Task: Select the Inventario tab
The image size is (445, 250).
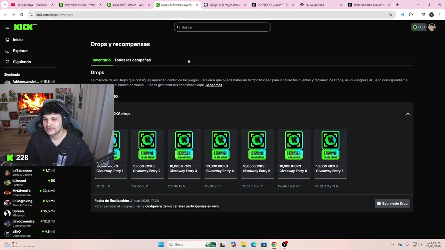Action: pos(102,60)
